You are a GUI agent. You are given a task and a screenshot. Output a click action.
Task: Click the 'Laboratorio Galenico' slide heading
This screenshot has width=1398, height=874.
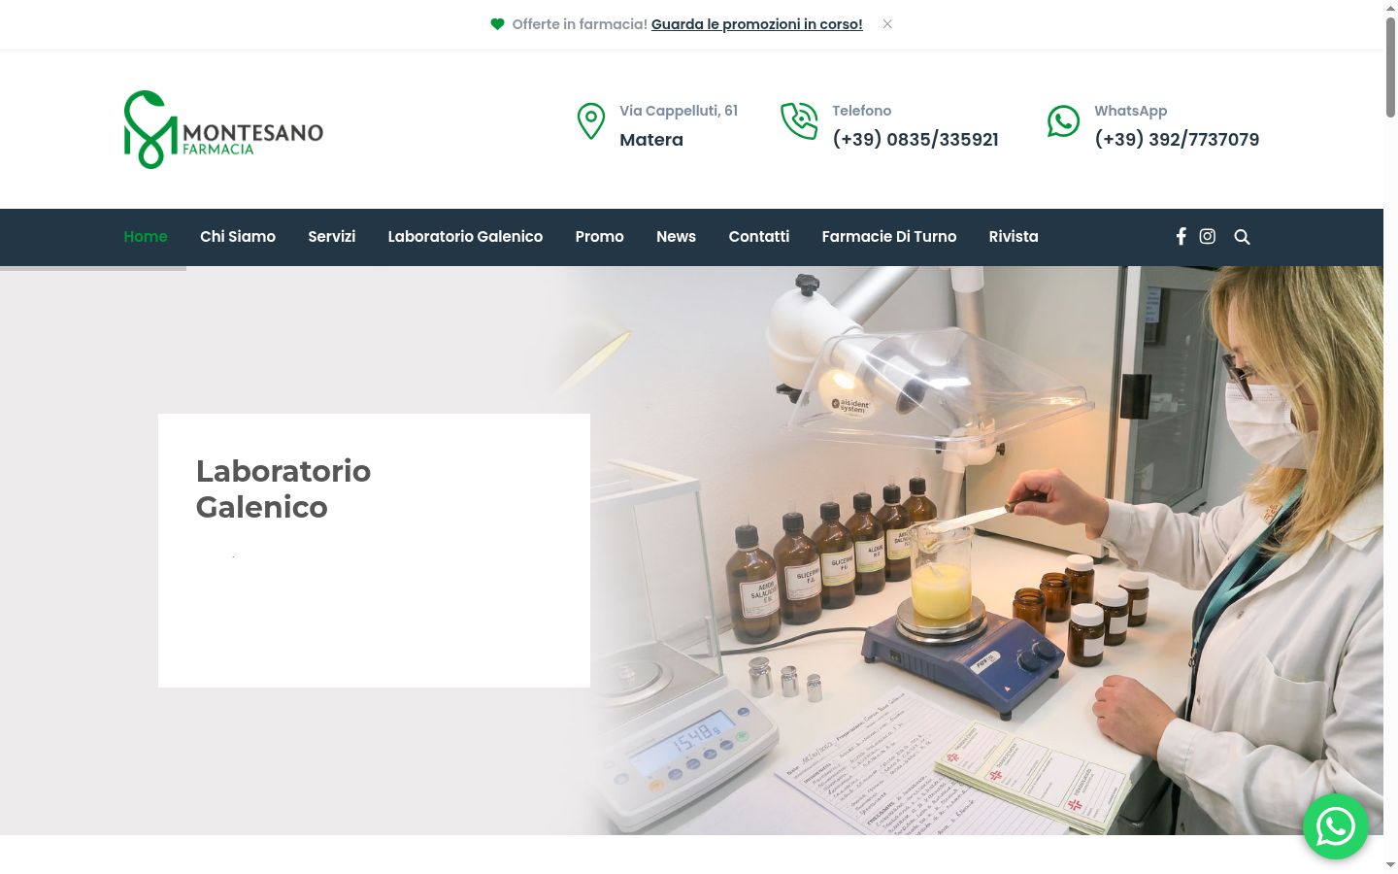tap(283, 488)
